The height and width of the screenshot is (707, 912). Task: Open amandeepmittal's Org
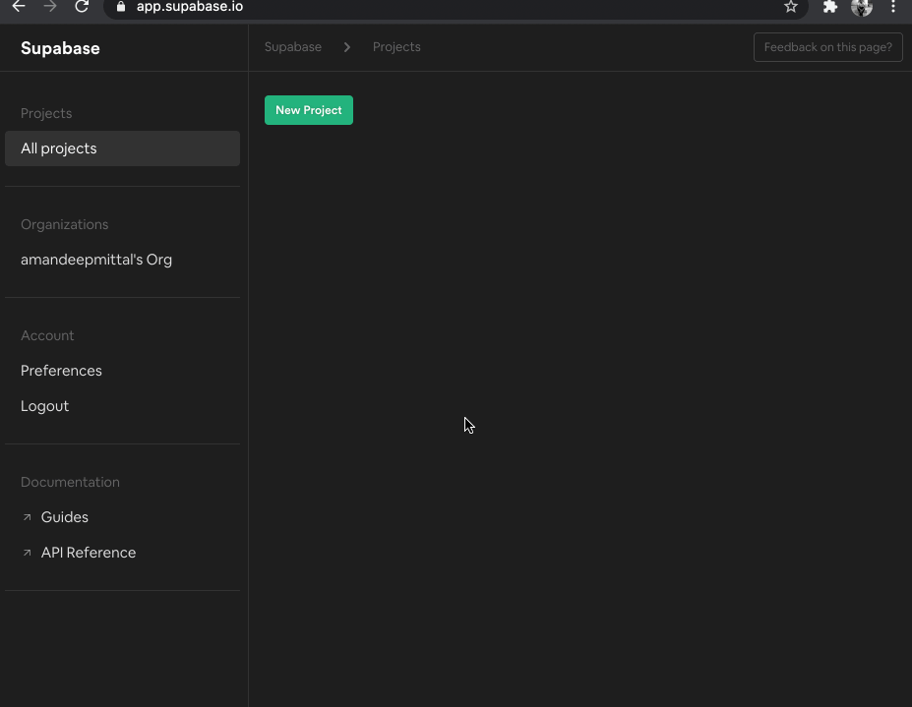(96, 260)
